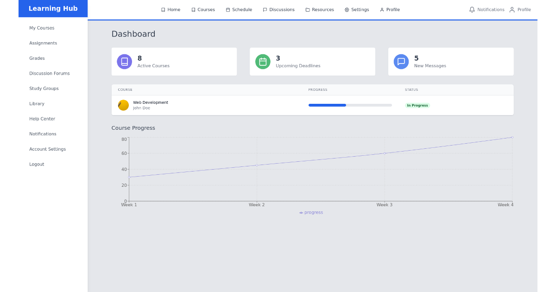
Task: Click the Web Development course avatar
Action: pos(123,105)
